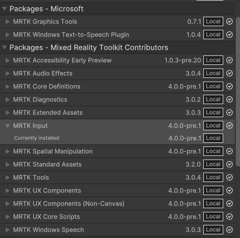
Task: Click installed checkmark icon for MRTK Core Definitions
Action: [230, 86]
